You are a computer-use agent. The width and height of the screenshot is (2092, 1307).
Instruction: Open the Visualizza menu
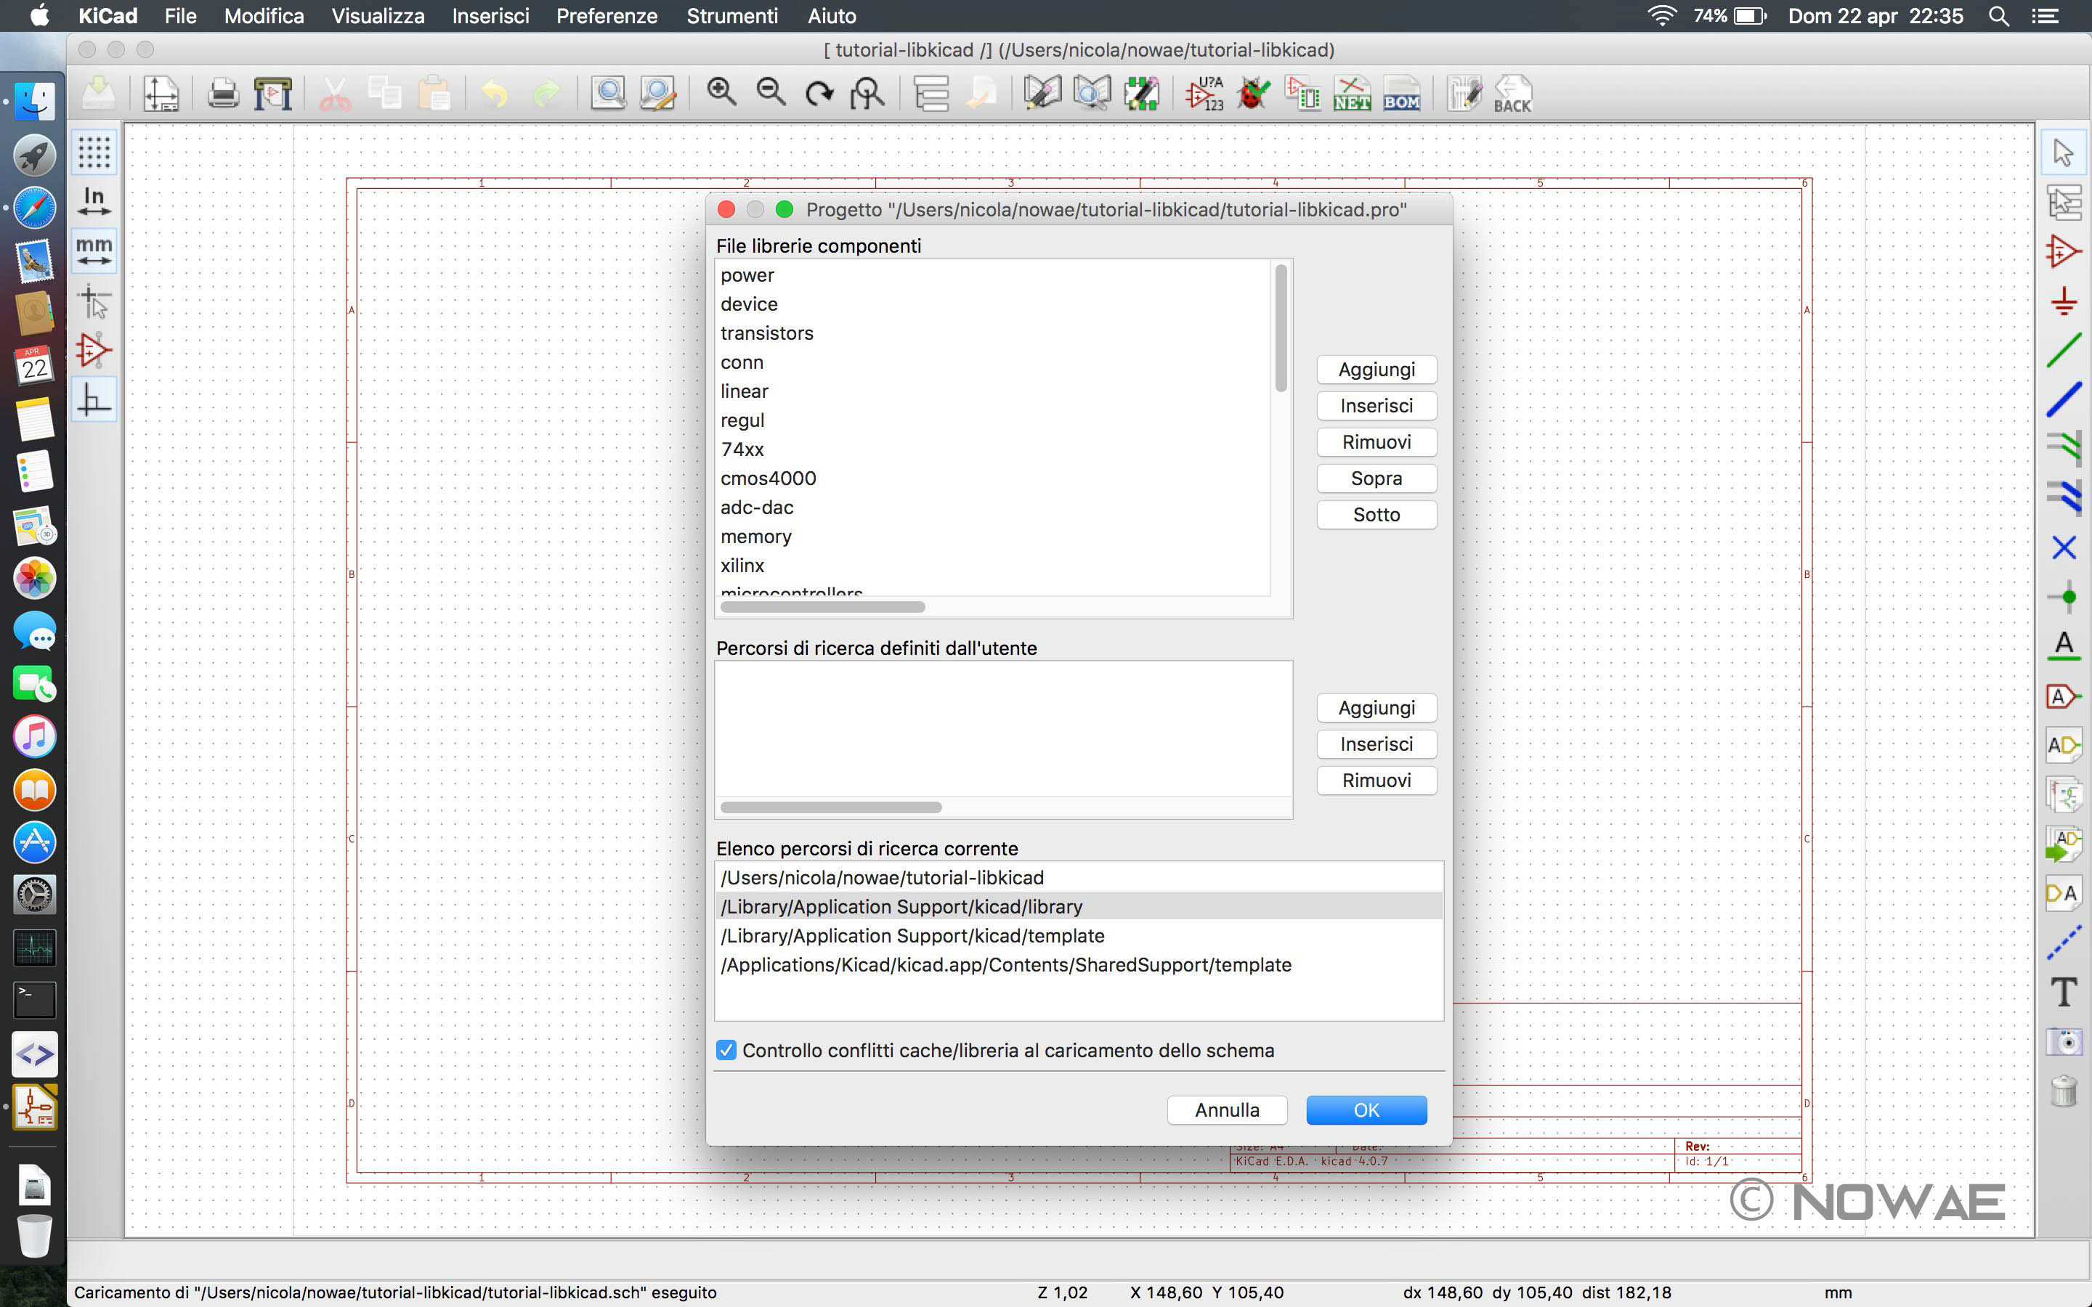pos(378,15)
